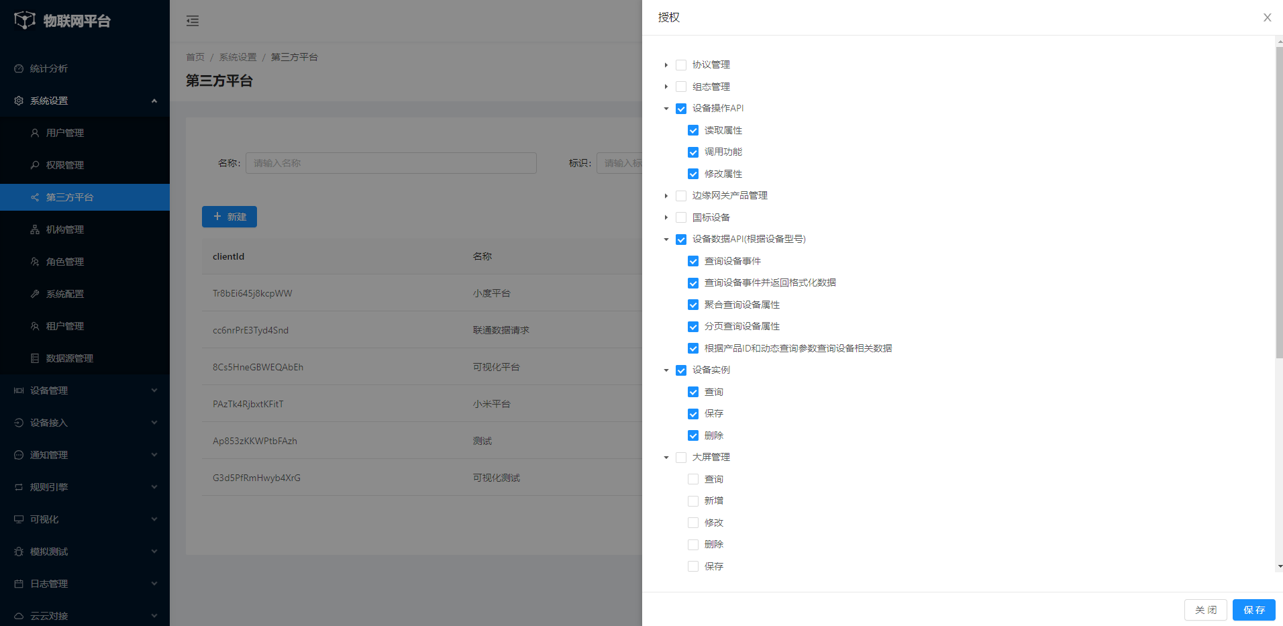This screenshot has width=1283, height=626.
Task: Expand the 设备管理 sidebar arrow
Action: tap(154, 390)
